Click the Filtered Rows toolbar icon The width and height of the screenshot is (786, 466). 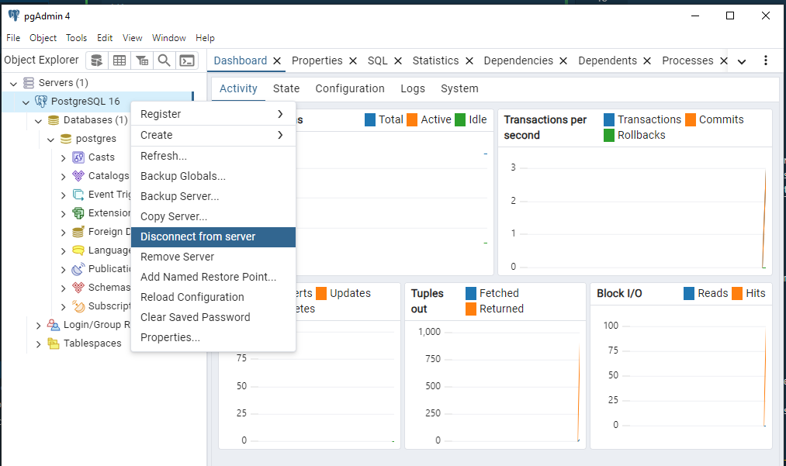142,60
